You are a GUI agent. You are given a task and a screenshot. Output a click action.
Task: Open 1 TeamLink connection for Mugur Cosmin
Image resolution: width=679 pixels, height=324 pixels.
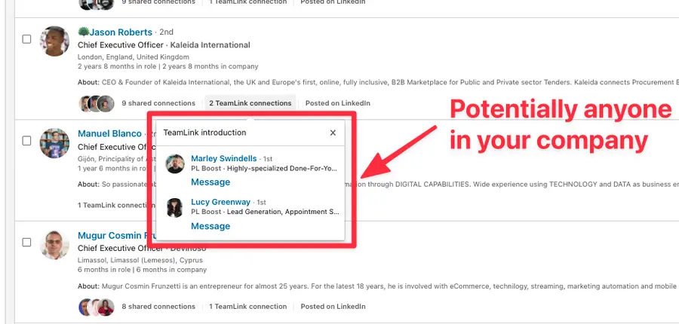(x=248, y=307)
